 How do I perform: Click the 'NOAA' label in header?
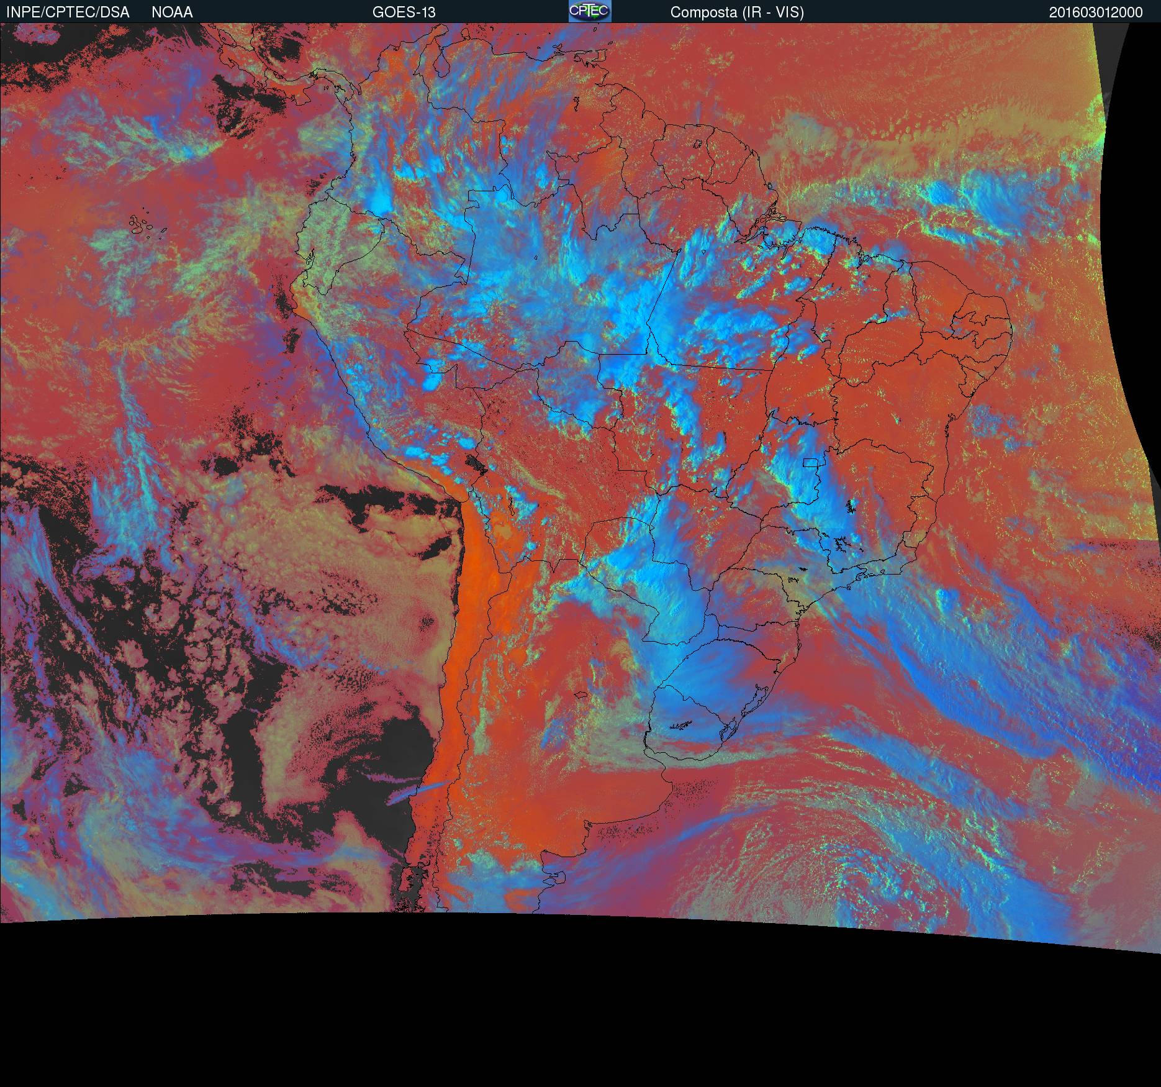[x=172, y=12]
